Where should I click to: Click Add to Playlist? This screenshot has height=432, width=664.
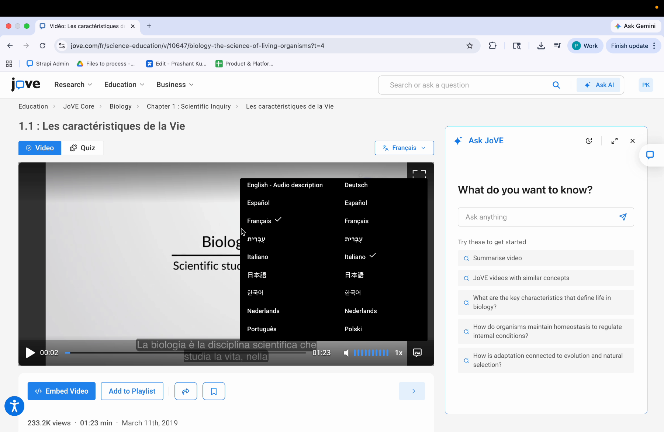[132, 391]
